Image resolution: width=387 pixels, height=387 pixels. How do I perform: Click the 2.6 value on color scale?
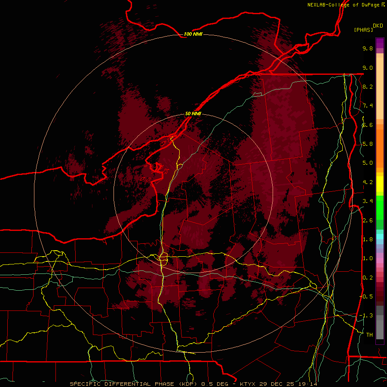point(368,221)
